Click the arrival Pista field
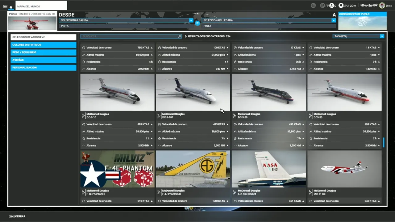The height and width of the screenshot is (222, 395). coord(268,26)
